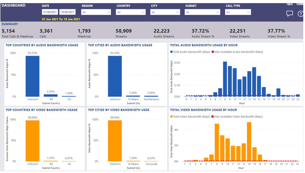Select hour 10 bar in video hourly chart
Image resolution: width=305 pixels, height=173 pixels.
coord(227,150)
